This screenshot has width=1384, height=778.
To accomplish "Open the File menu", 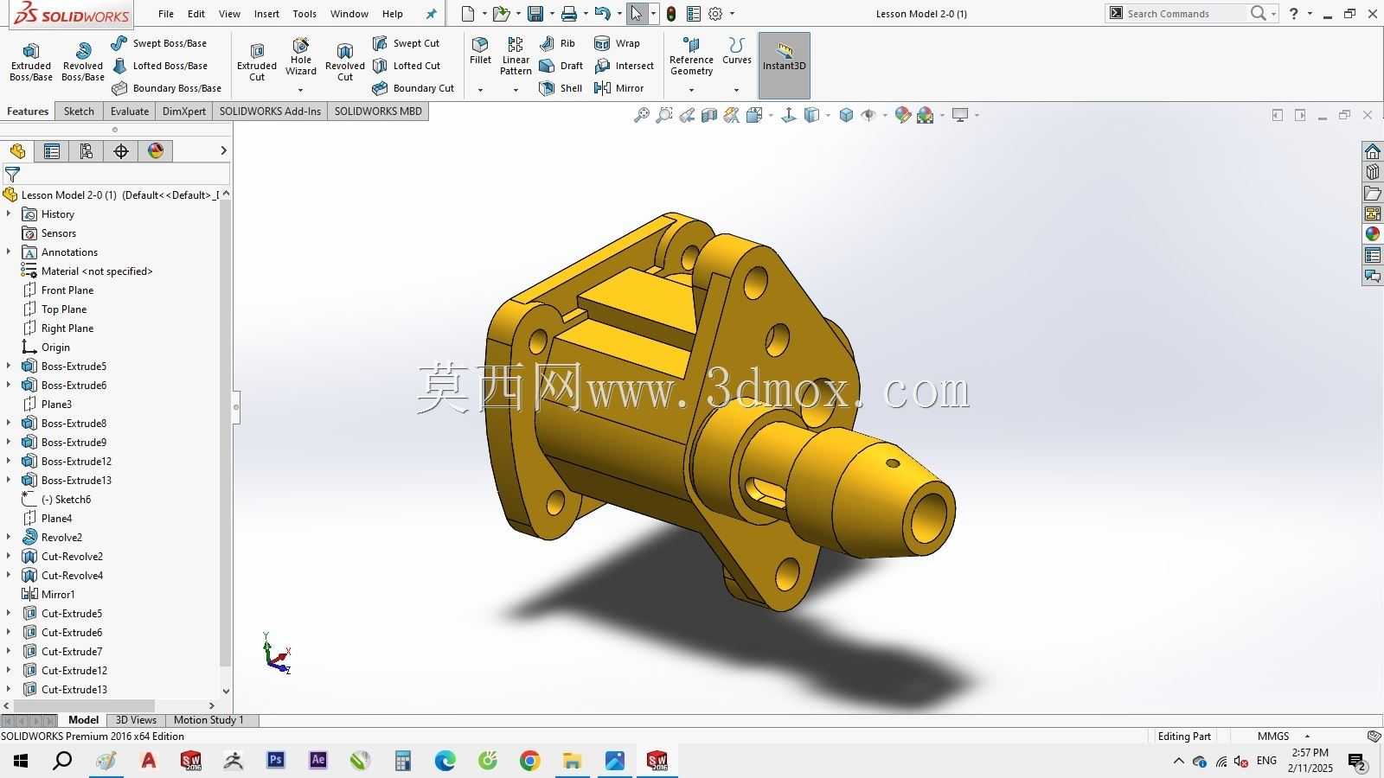I will (166, 14).
